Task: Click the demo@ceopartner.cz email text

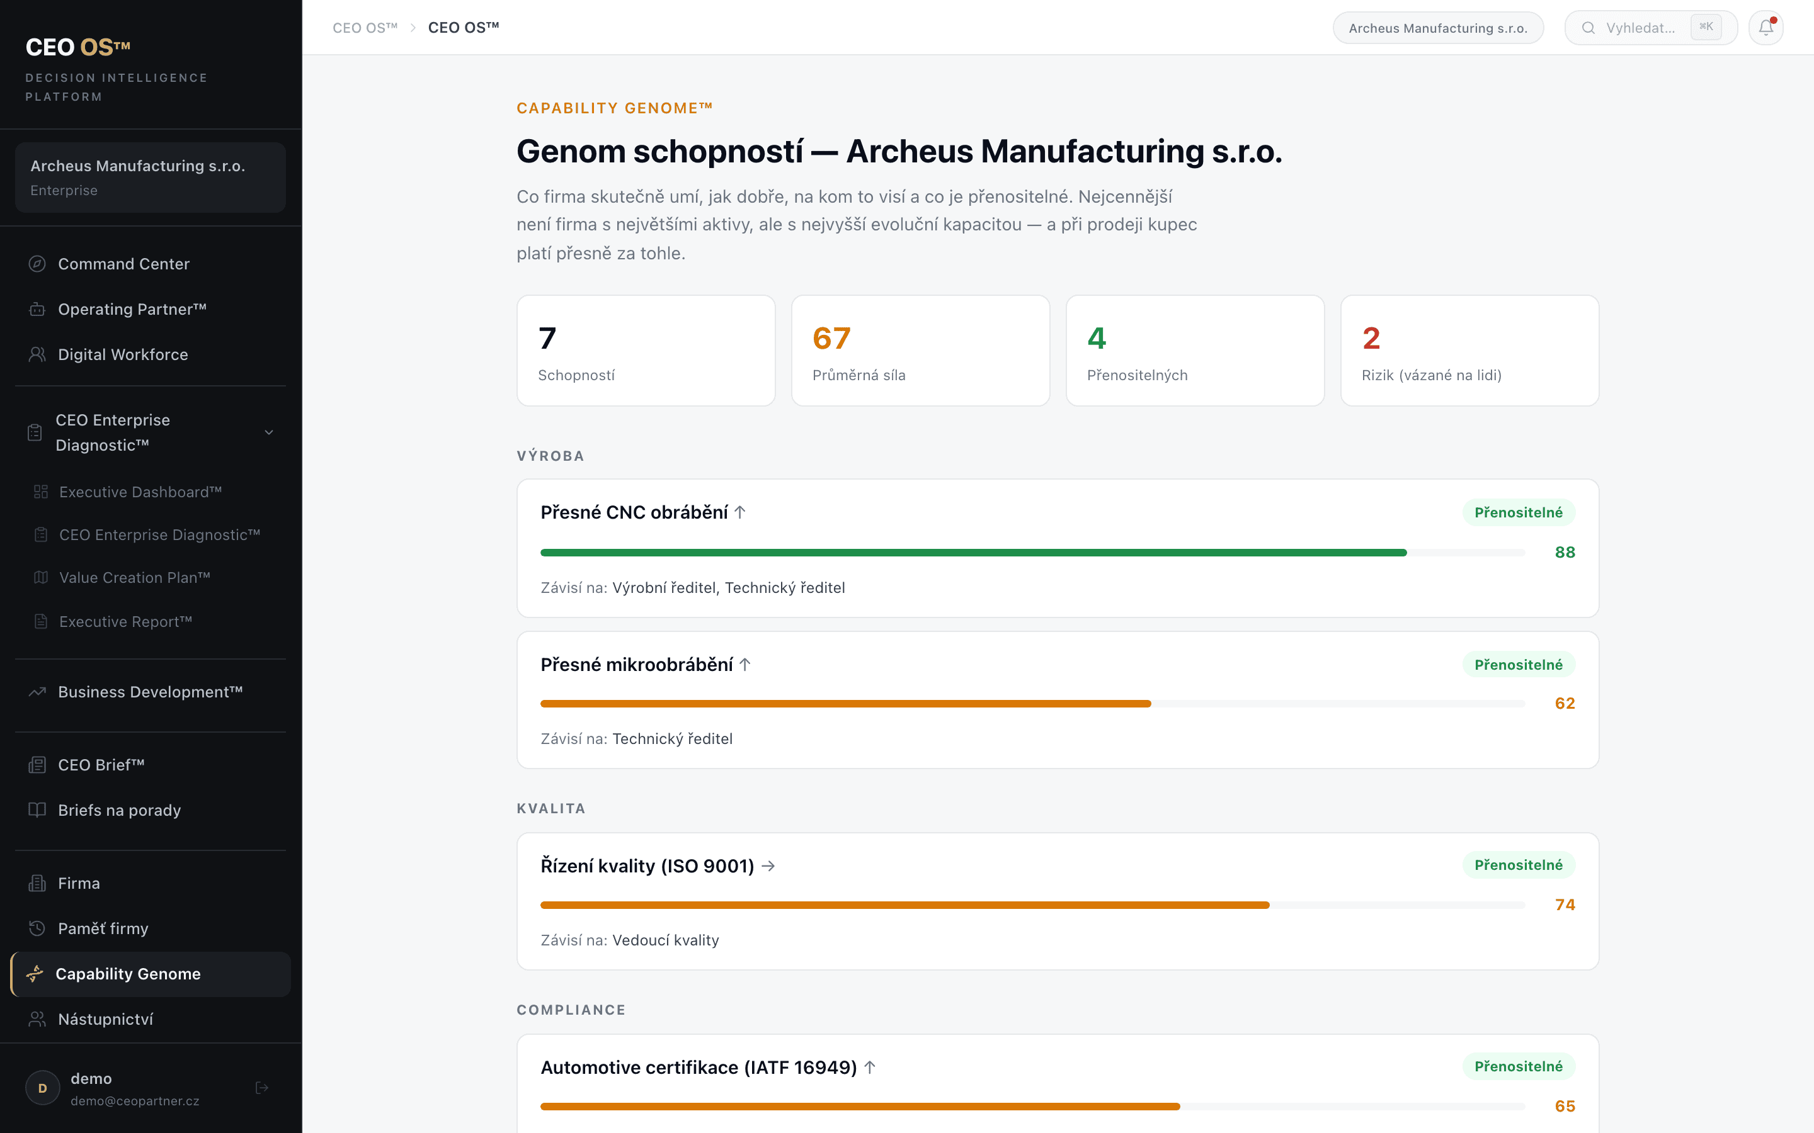Action: [135, 1101]
